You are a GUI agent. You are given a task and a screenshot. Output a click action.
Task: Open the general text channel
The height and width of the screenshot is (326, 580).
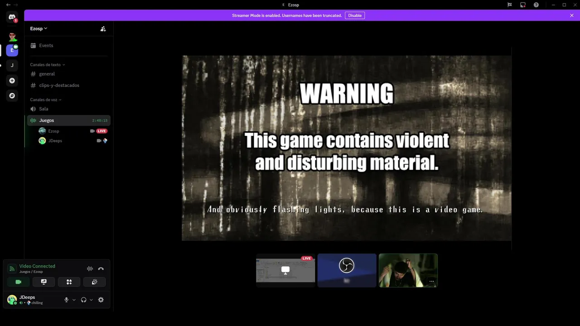[68, 74]
